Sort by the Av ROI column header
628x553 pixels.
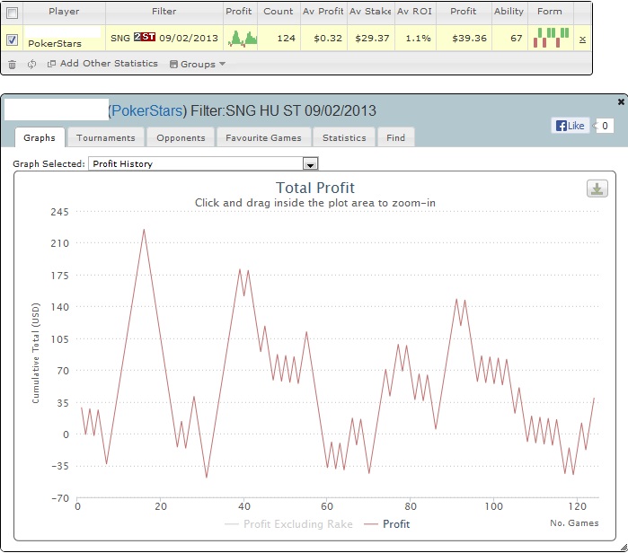coord(414,12)
